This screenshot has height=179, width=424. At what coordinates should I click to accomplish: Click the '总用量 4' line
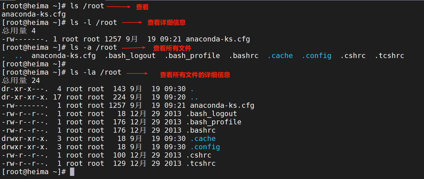click(x=19, y=31)
